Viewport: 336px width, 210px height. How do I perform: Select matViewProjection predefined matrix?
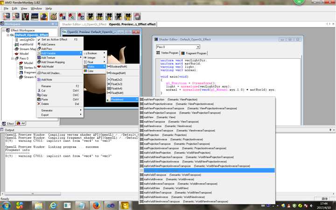pyautogui.click(x=207, y=99)
